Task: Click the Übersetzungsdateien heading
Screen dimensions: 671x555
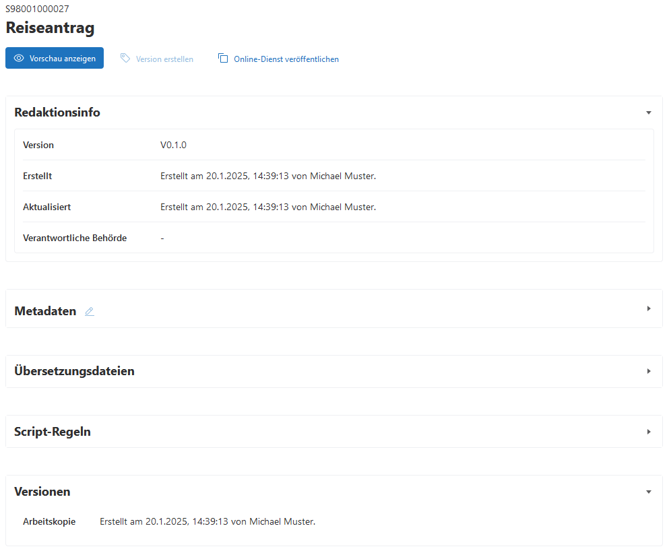Action: coord(74,371)
